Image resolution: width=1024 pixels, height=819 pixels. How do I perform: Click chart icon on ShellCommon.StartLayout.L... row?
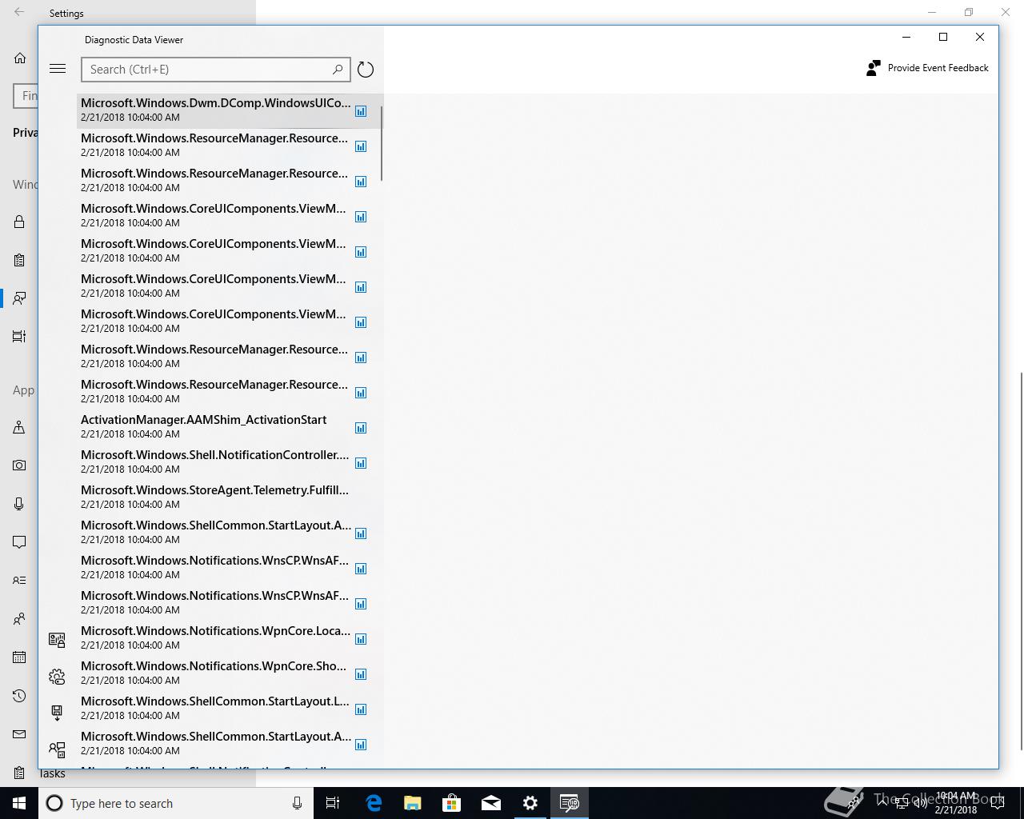click(x=361, y=709)
